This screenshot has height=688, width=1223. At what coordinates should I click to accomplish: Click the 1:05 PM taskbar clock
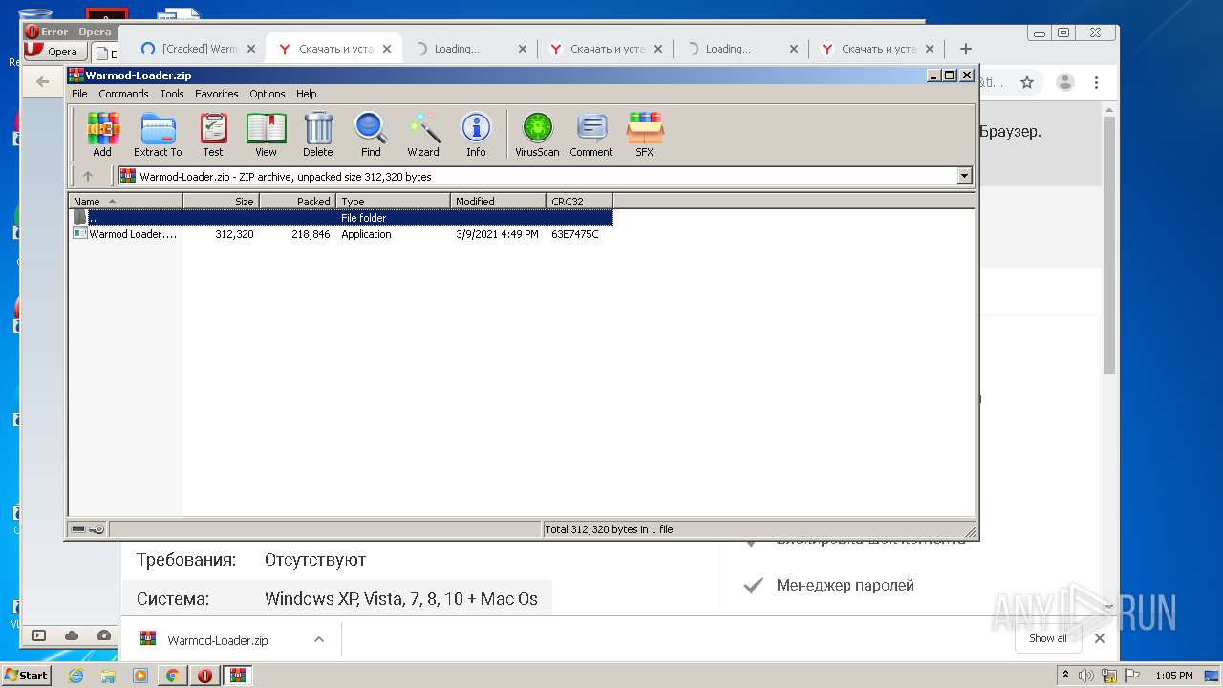pos(1173,676)
